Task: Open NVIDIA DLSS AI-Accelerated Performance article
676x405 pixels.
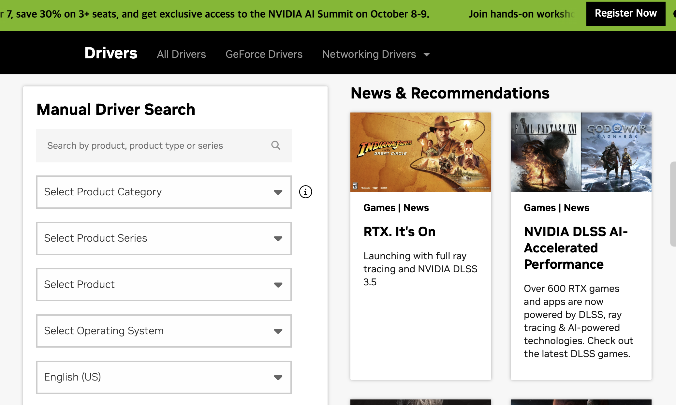Action: (575, 248)
